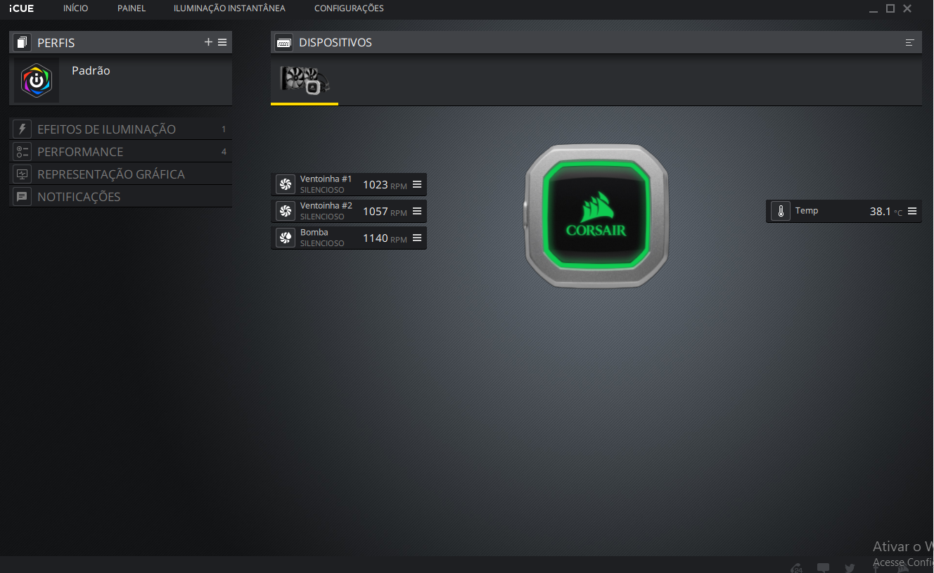Open the PERFORMANCE section
The image size is (934, 573).
click(x=120, y=152)
